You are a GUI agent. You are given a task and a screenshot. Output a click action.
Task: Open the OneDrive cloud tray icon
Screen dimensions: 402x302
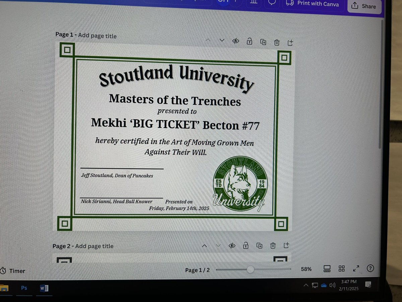click(324, 285)
